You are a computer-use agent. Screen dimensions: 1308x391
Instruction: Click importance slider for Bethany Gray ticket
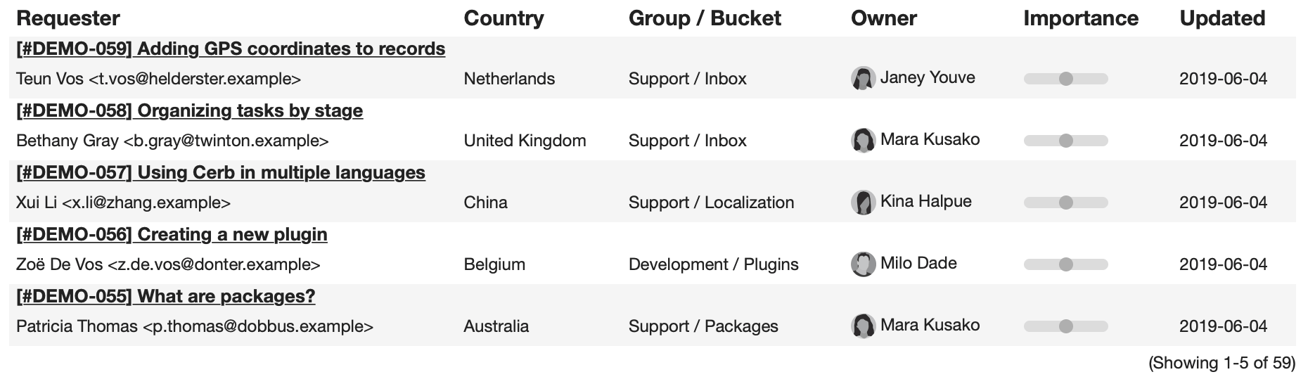click(1065, 141)
